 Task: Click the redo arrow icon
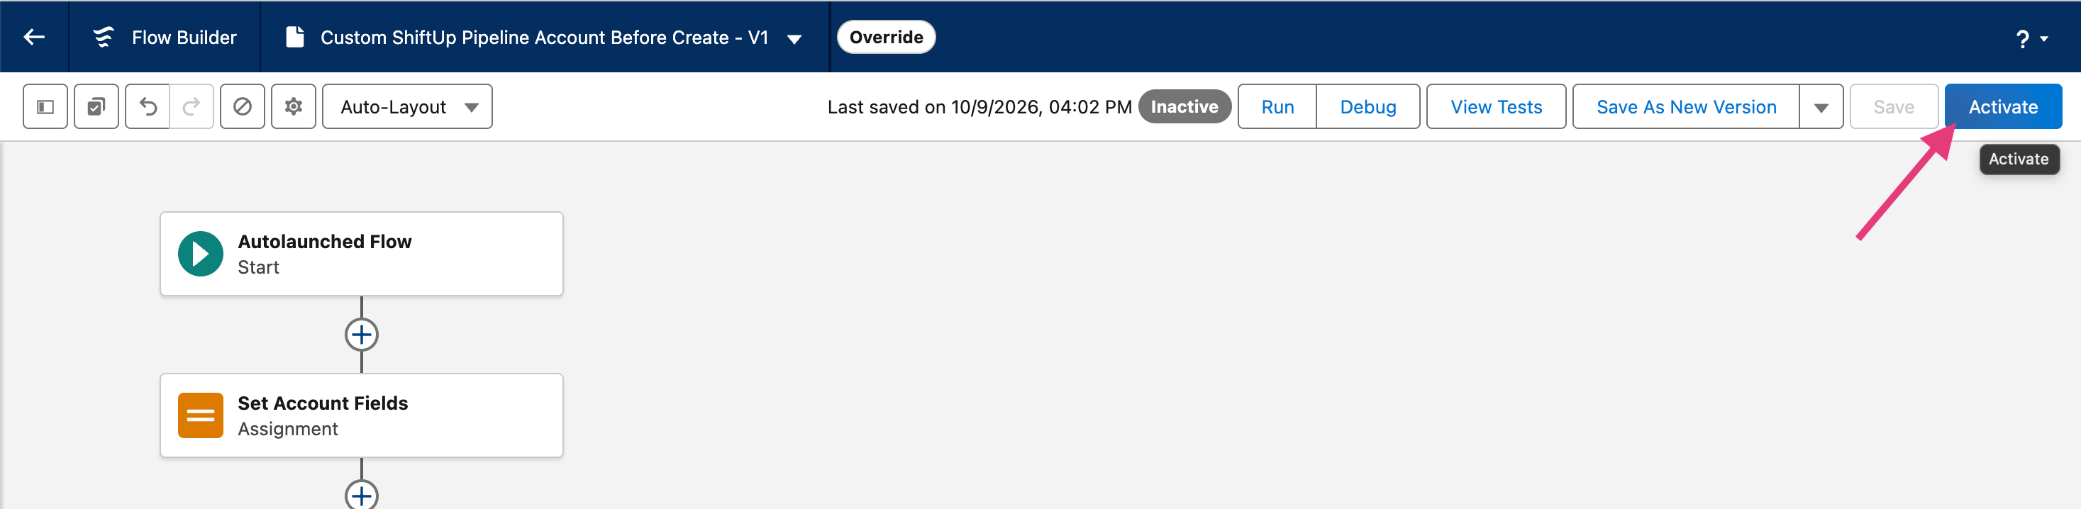tap(192, 106)
